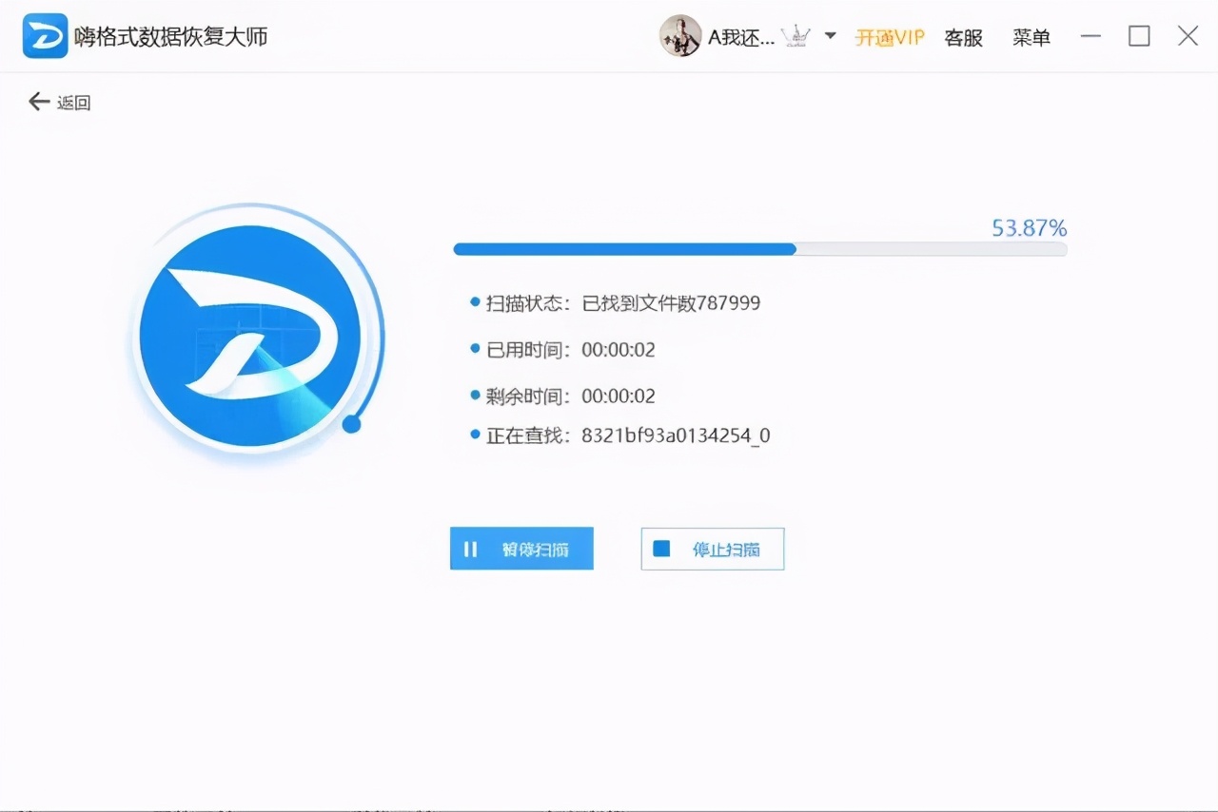The image size is (1218, 812).
Task: Click the scan progress bar
Action: point(759,249)
